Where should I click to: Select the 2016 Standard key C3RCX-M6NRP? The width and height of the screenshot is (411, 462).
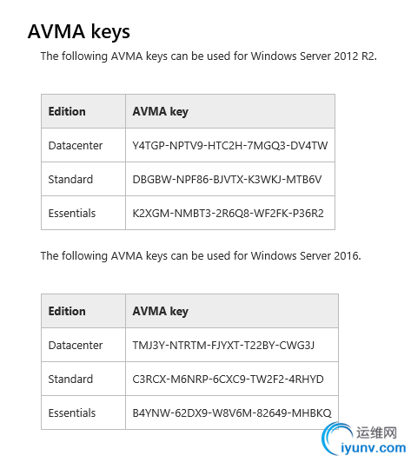229,379
